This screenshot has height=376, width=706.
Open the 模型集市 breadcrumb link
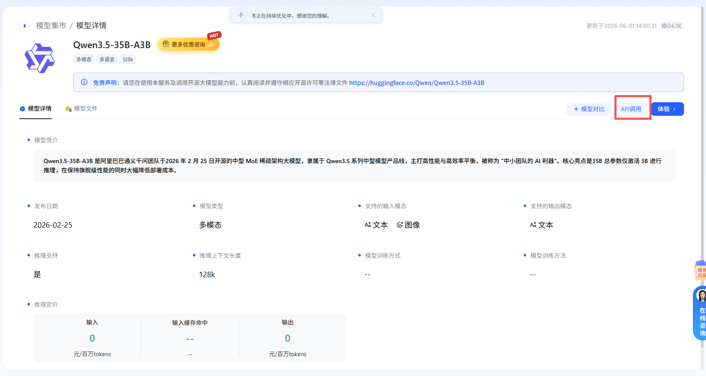point(51,26)
